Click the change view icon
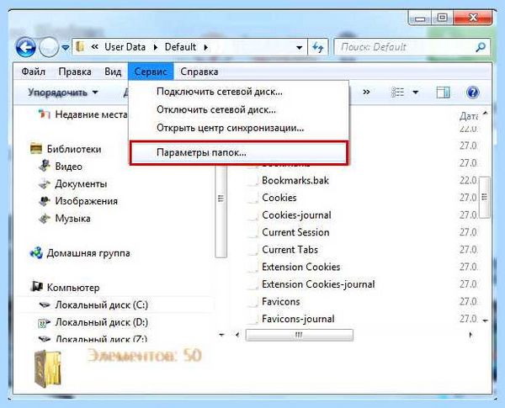The image size is (505, 408). [397, 92]
